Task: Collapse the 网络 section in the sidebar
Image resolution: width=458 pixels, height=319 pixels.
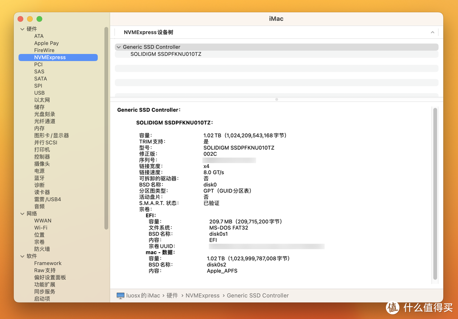Action: (x=22, y=214)
